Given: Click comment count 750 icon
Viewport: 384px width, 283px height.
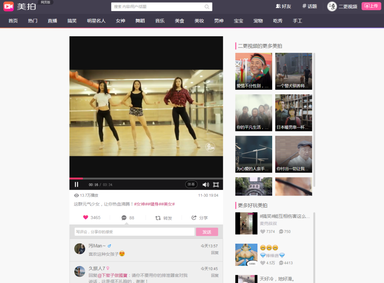Looking at the screenshot, I should click(x=281, y=231).
